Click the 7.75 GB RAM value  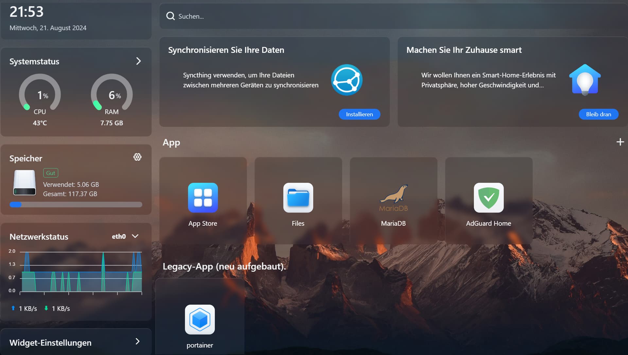click(x=112, y=123)
